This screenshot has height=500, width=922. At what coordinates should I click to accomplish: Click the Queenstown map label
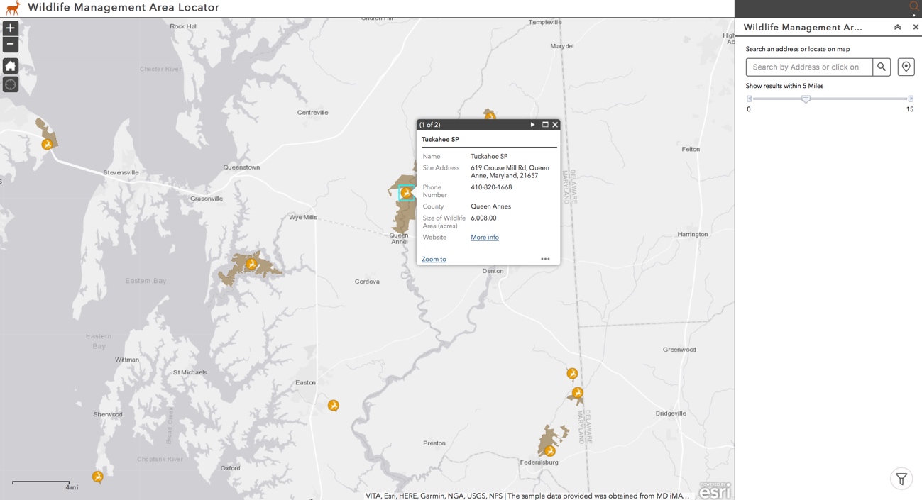click(241, 167)
